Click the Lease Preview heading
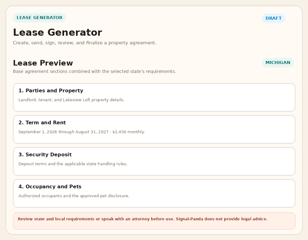 pyautogui.click(x=43, y=63)
